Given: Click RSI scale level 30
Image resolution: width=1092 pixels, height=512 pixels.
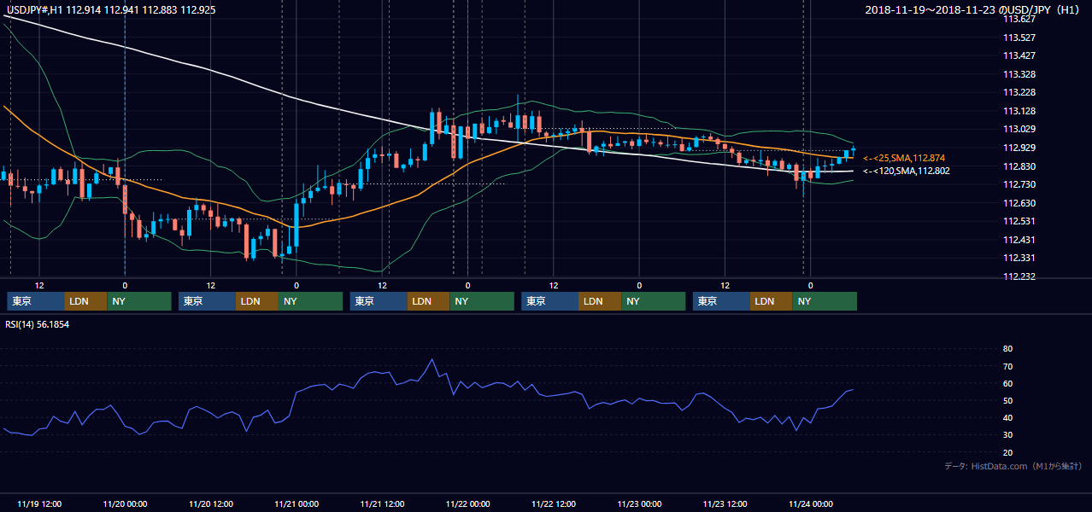Looking at the screenshot, I should point(1007,435).
